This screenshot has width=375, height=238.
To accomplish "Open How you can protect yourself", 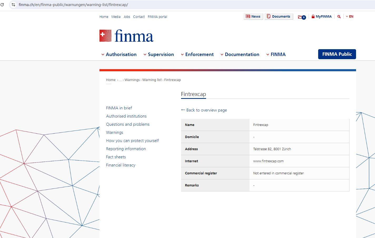I will 132,141.
